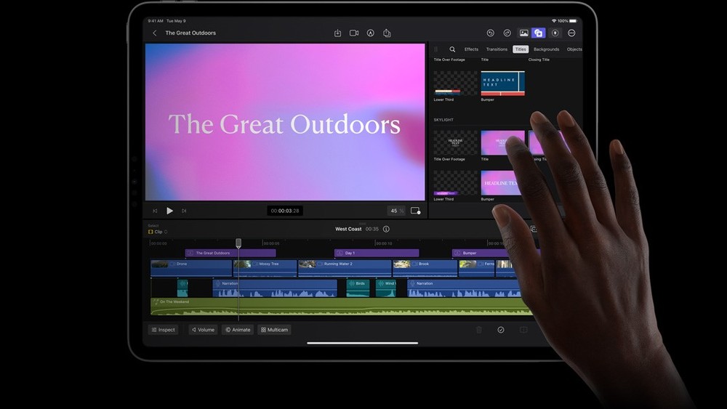This screenshot has height=409, width=727.
Task: Open the Multicam button
Action: click(275, 330)
